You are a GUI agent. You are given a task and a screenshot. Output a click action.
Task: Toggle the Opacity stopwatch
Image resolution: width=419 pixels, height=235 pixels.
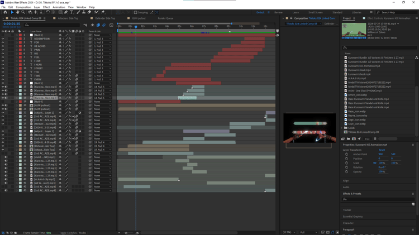click(x=346, y=171)
